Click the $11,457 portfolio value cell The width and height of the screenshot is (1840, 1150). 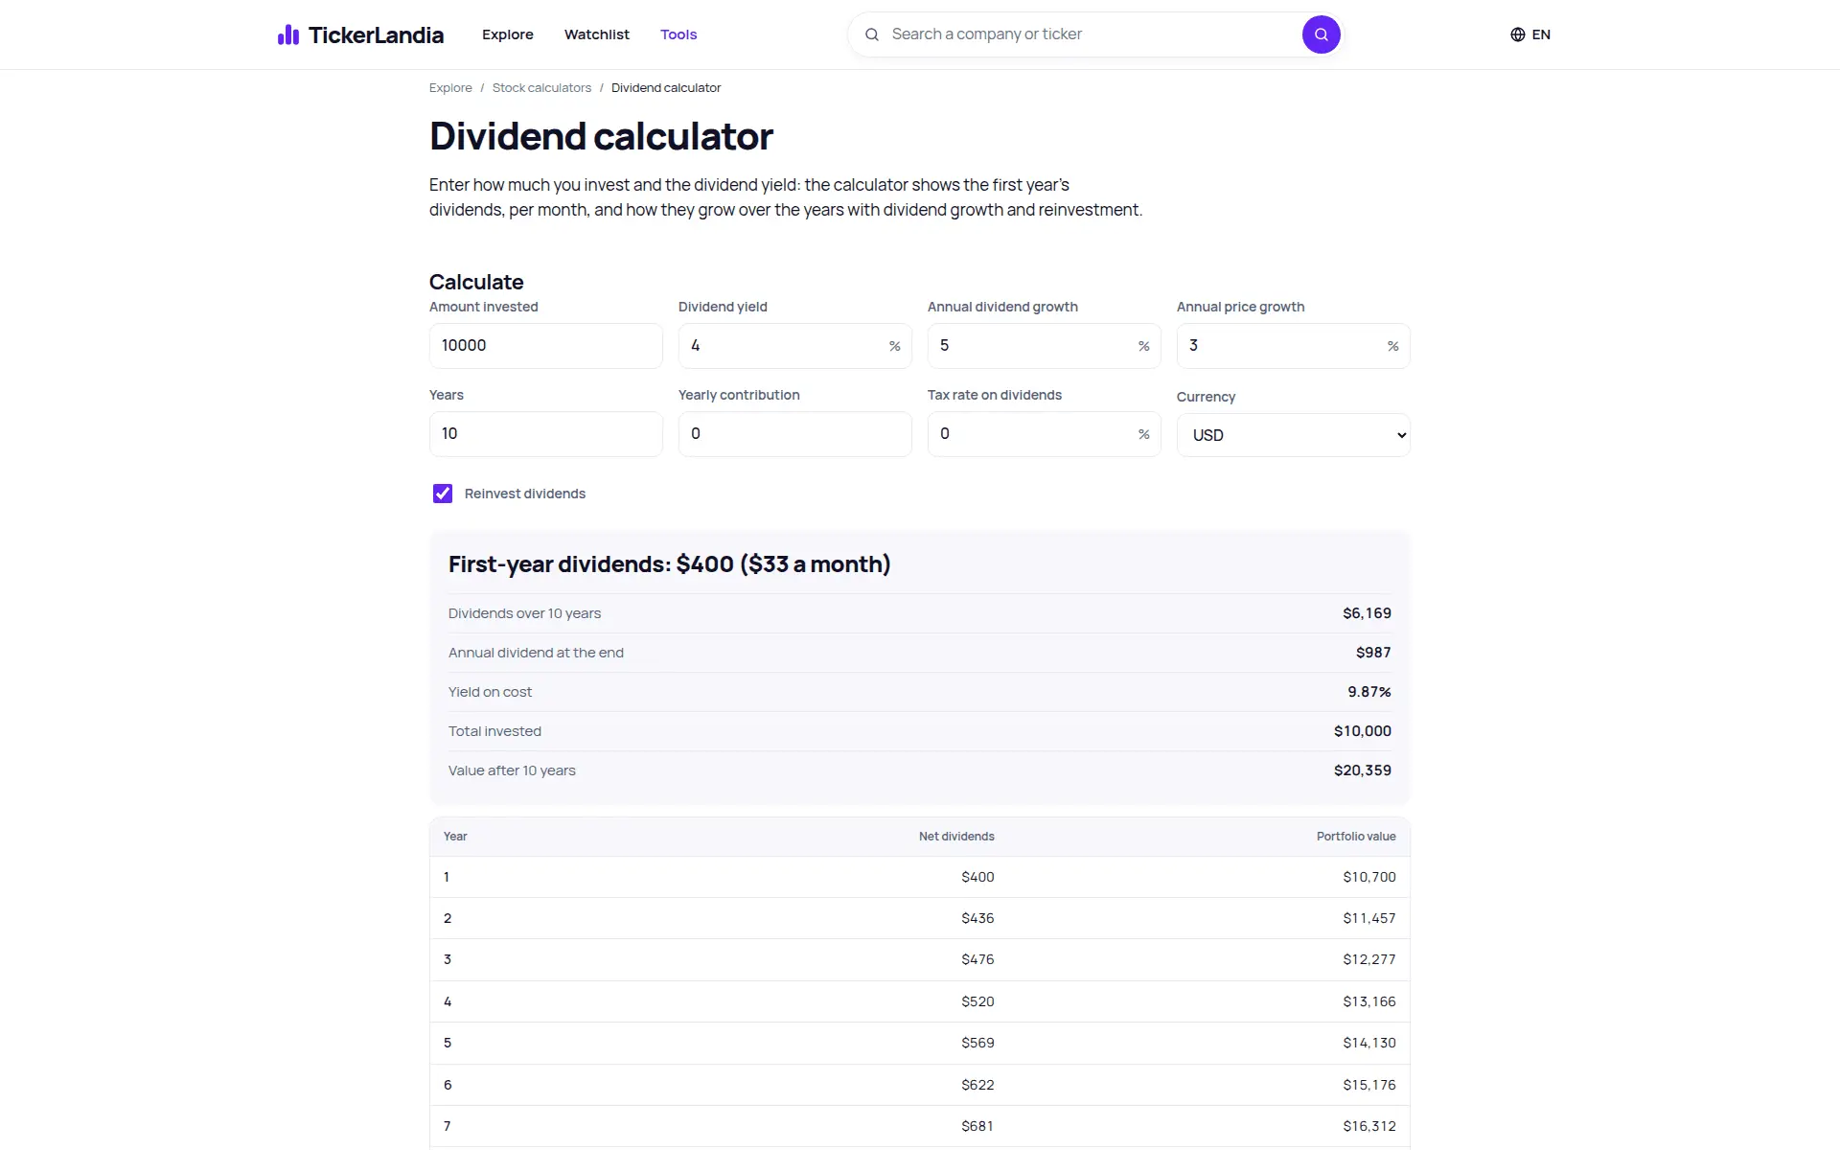tap(1369, 918)
